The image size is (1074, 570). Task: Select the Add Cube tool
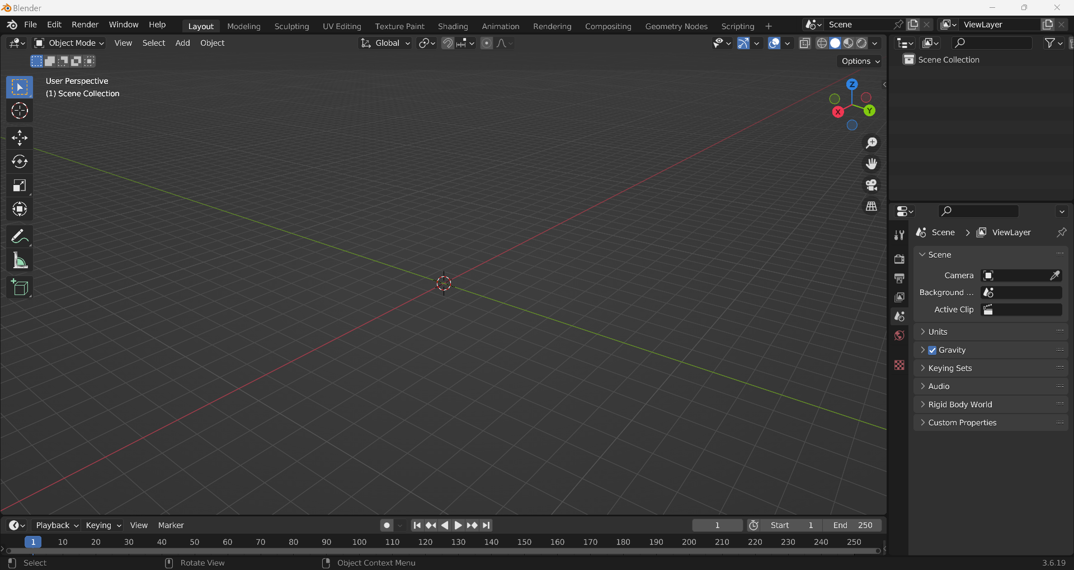20,287
